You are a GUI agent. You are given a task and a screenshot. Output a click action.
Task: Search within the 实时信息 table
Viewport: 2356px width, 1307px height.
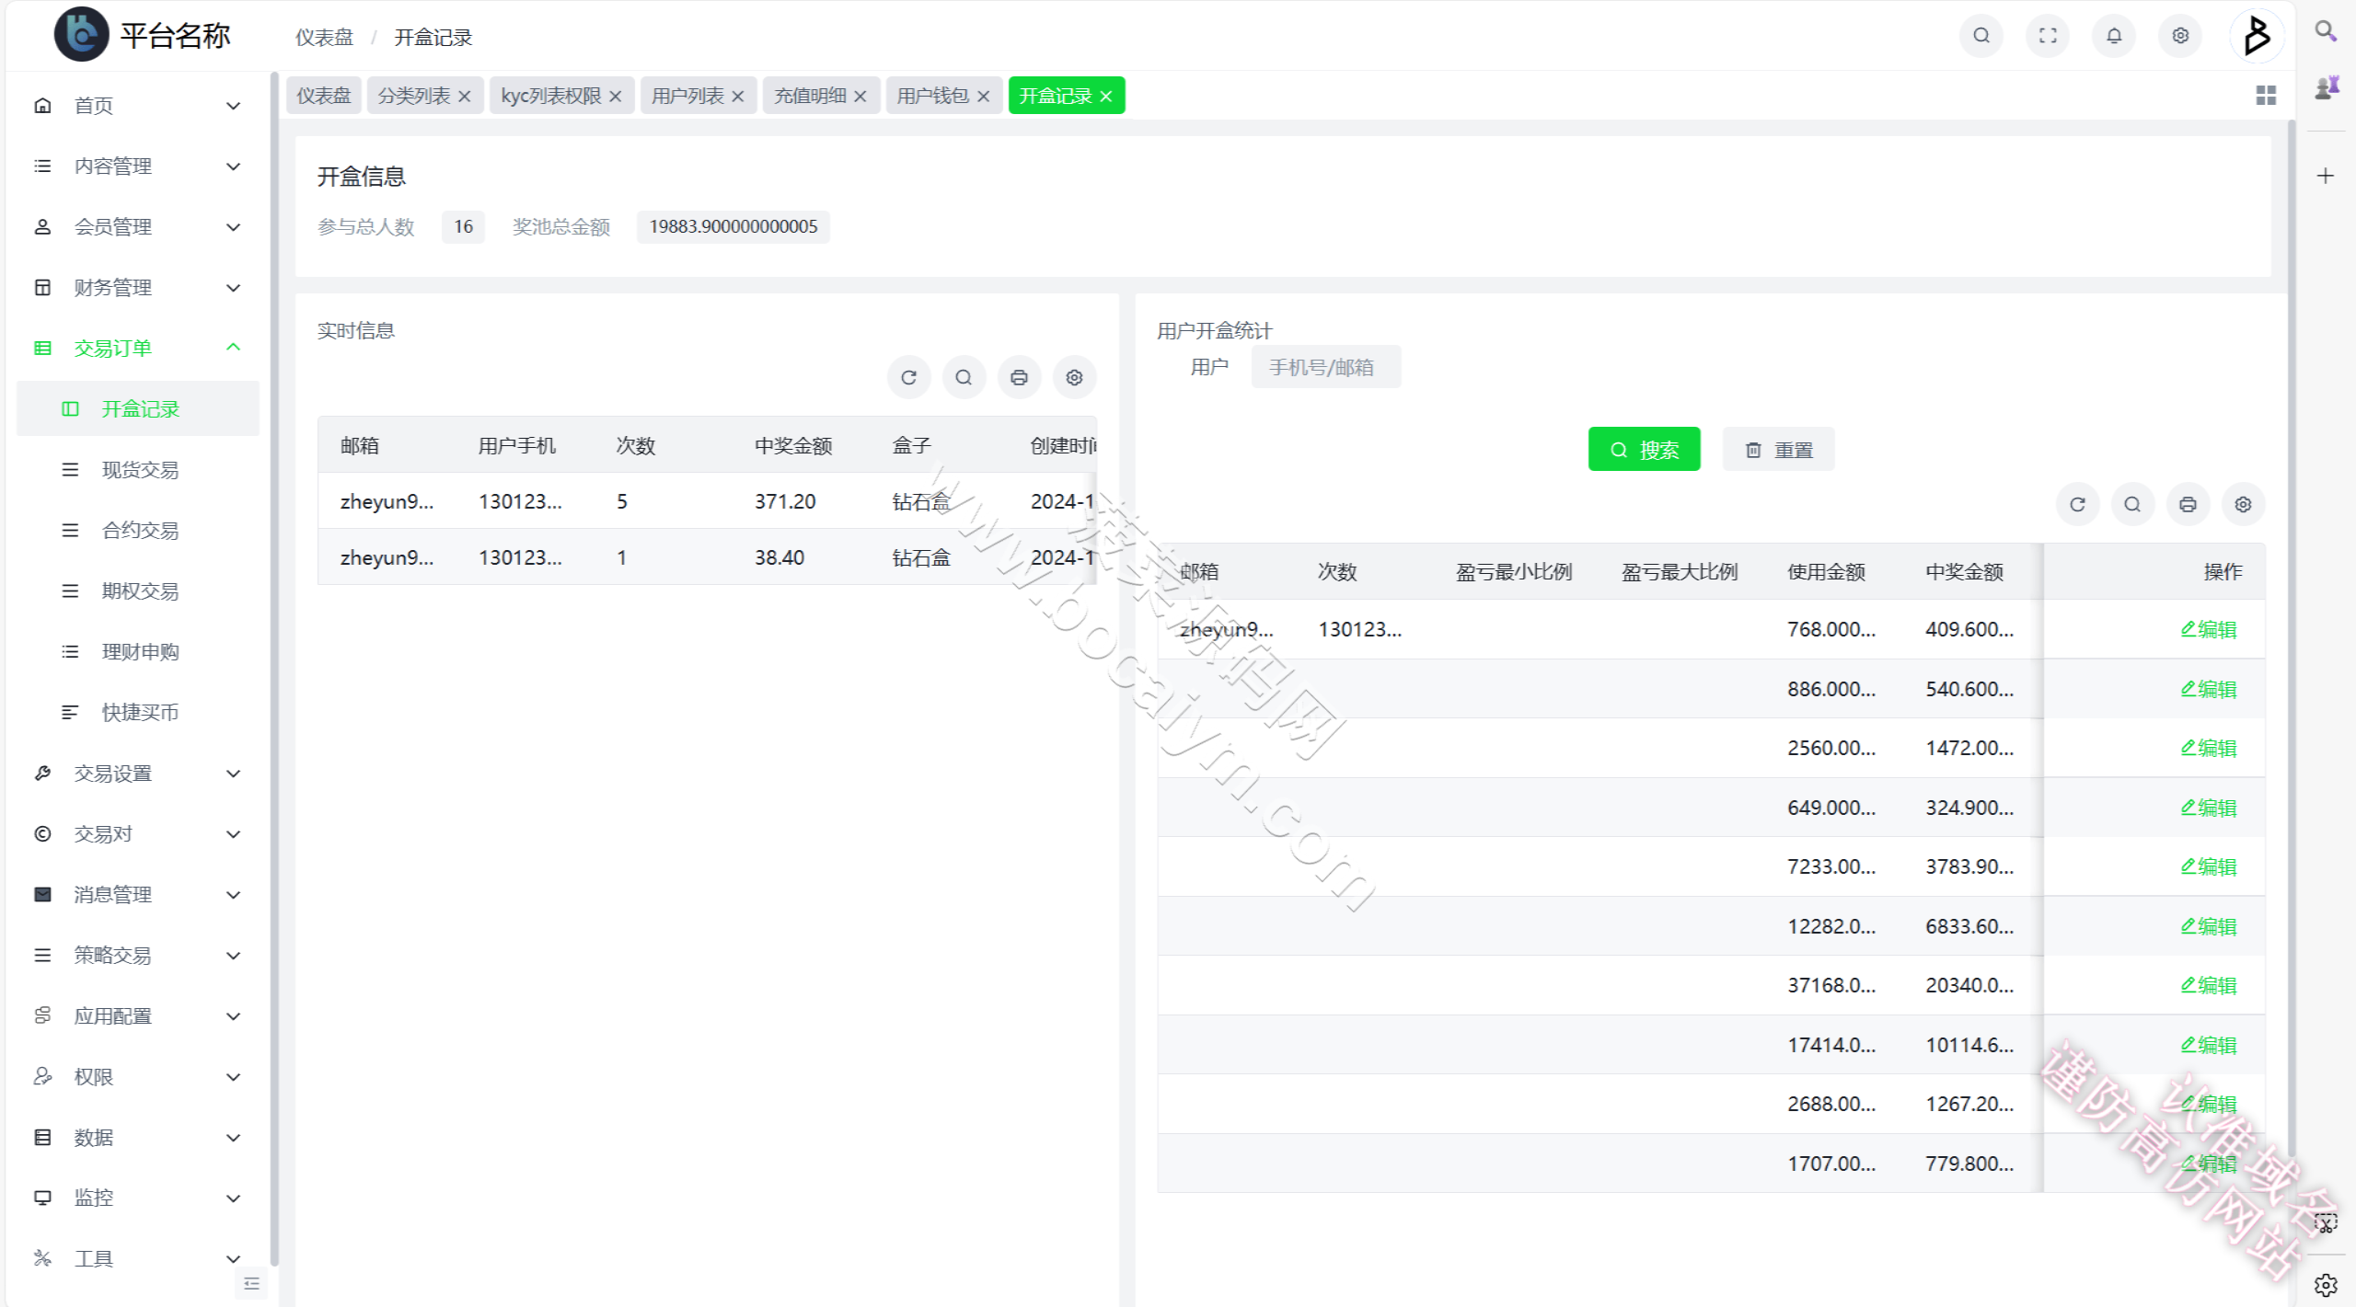click(x=964, y=377)
